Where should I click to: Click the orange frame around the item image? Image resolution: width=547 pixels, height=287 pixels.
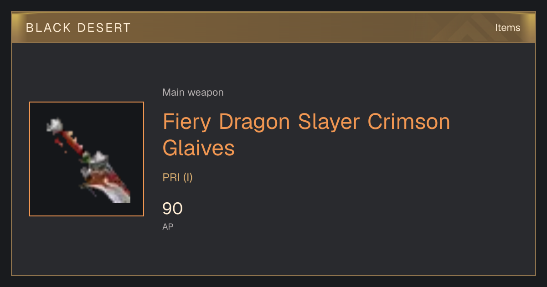87,102
